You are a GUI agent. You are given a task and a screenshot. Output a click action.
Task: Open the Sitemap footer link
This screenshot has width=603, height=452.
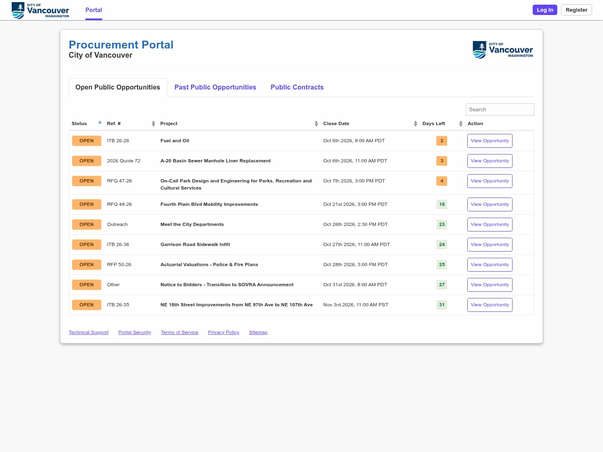(258, 332)
